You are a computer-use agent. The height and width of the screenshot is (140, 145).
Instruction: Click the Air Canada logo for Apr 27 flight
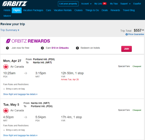pyautogui.click(x=6, y=67)
